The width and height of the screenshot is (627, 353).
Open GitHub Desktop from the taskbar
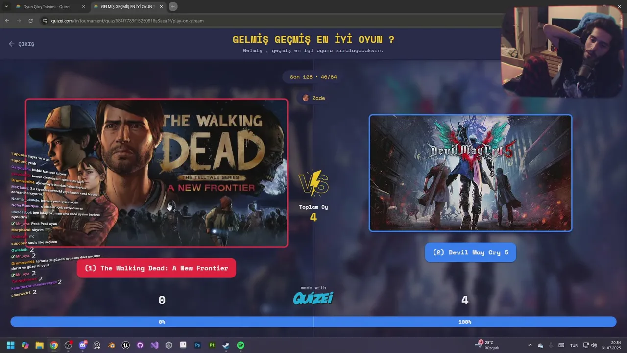140,345
